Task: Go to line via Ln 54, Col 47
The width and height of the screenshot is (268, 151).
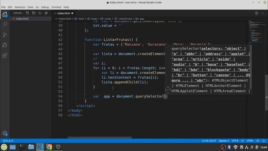Action: 209,141
